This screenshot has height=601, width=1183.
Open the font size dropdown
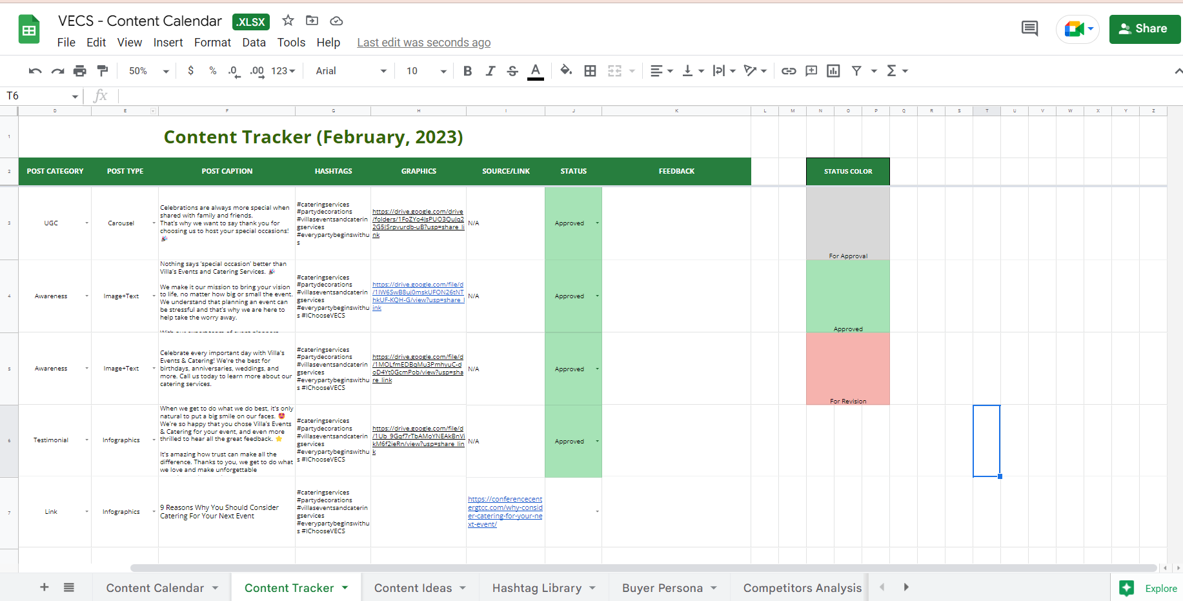coord(426,71)
